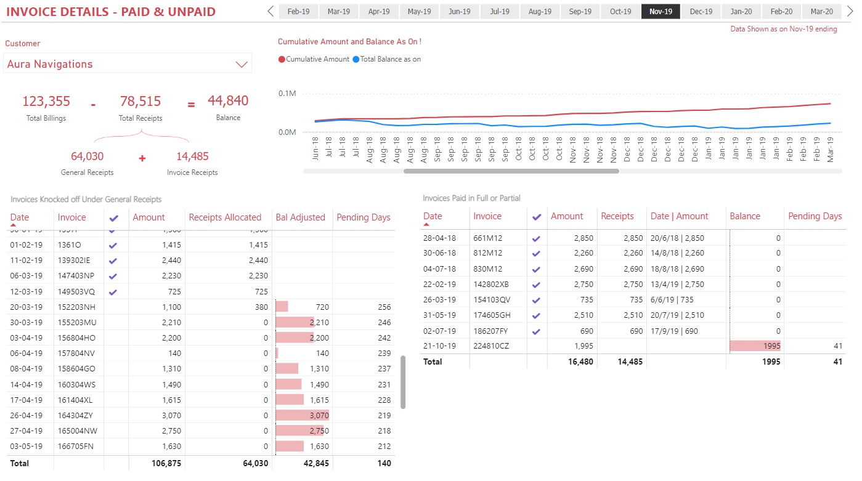Toggle the checkmark for invoice 1361O
This screenshot has width=862, height=481.
point(113,245)
